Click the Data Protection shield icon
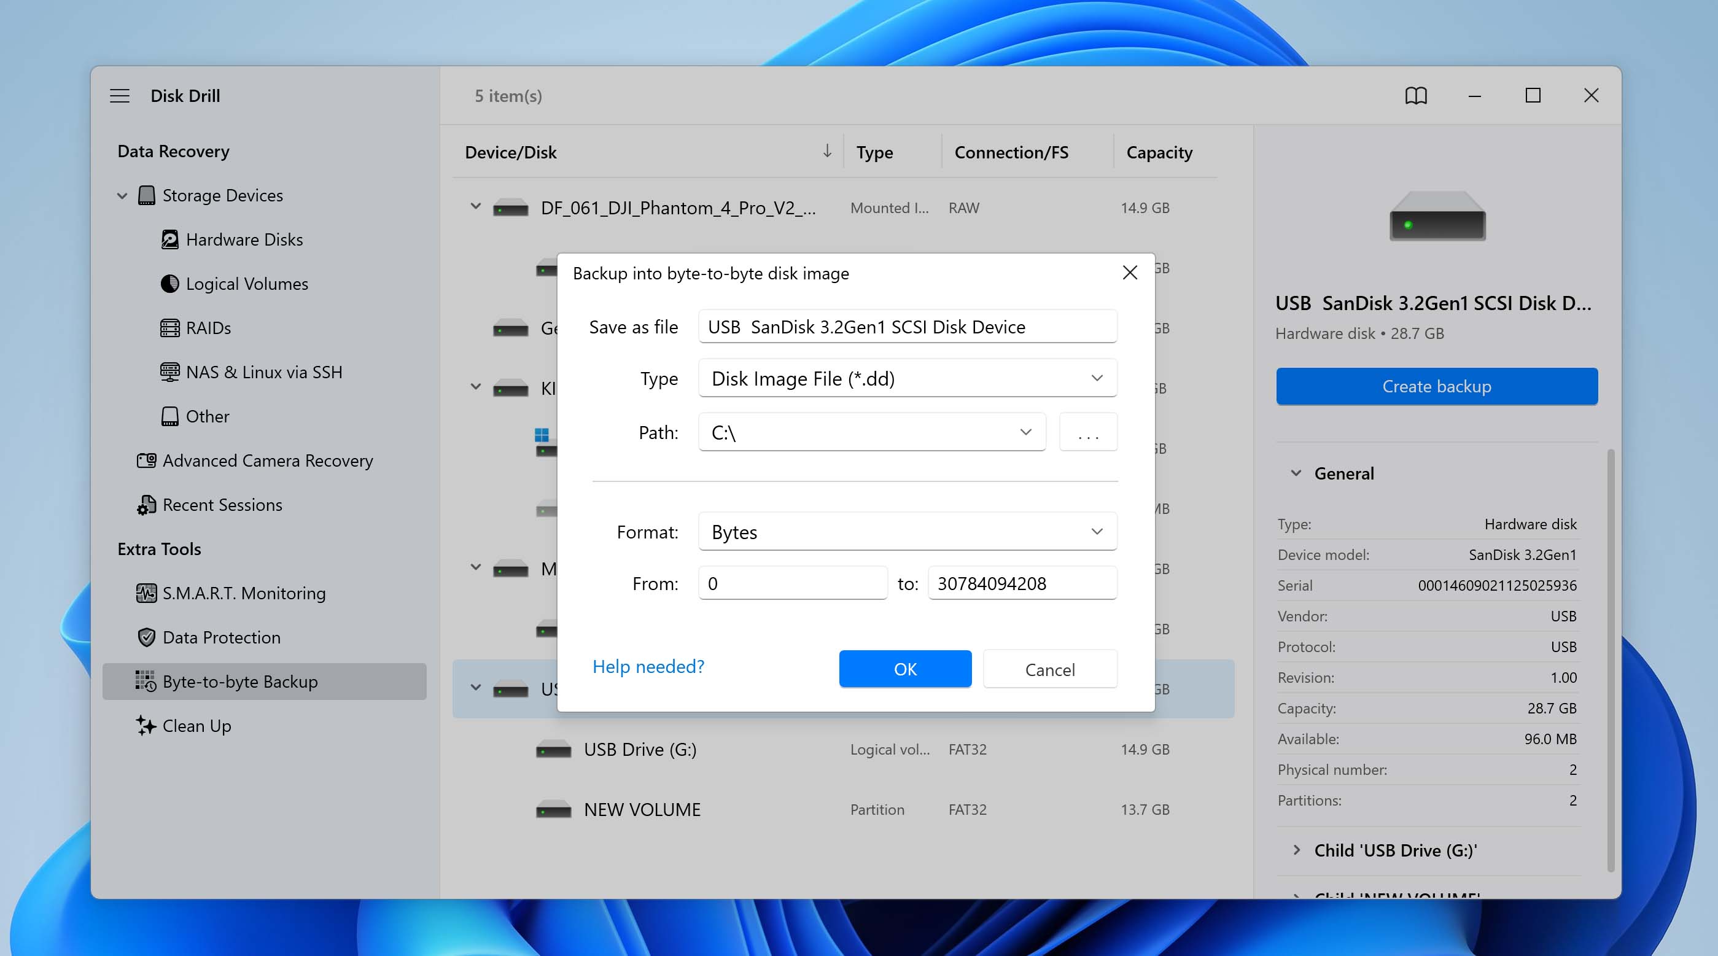This screenshot has height=956, width=1718. [147, 637]
